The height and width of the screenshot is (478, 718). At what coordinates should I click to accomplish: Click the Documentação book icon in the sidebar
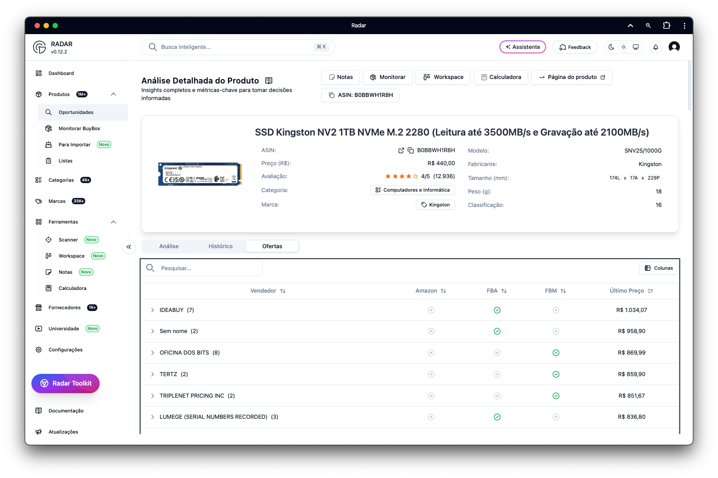pyautogui.click(x=39, y=411)
